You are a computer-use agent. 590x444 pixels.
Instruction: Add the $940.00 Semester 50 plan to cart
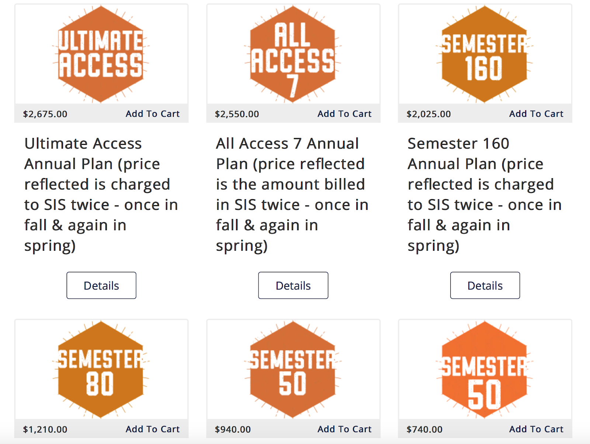pyautogui.click(x=344, y=429)
